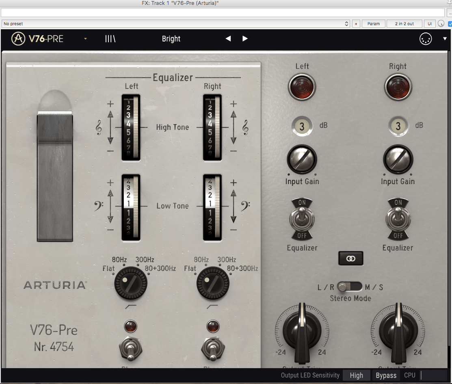Screen dimensions: 452x384
Task: Click the UI button
Action: (x=430, y=24)
